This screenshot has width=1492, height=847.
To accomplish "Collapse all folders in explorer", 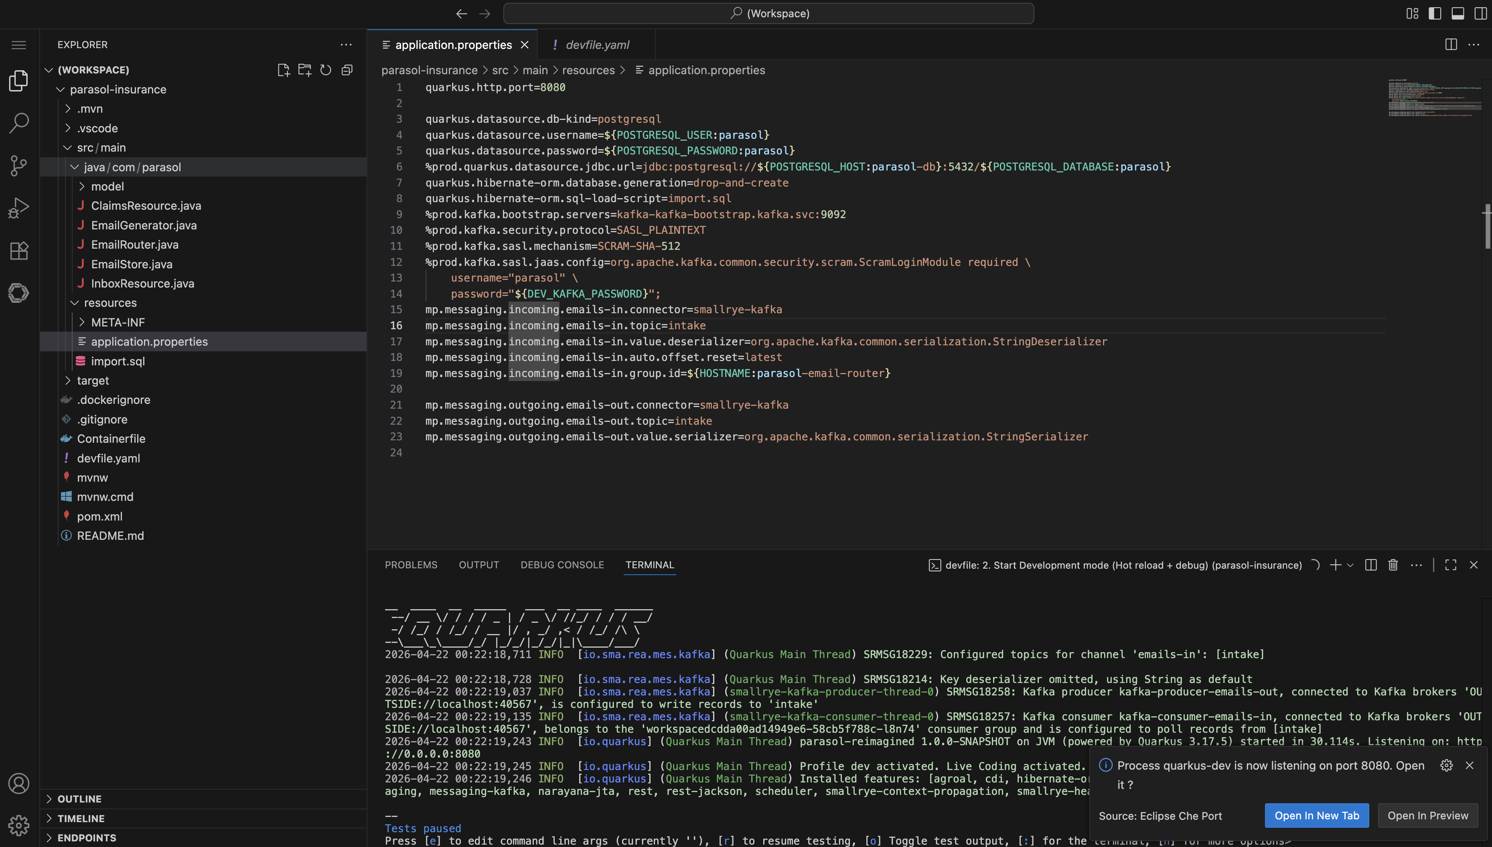I will pyautogui.click(x=347, y=70).
